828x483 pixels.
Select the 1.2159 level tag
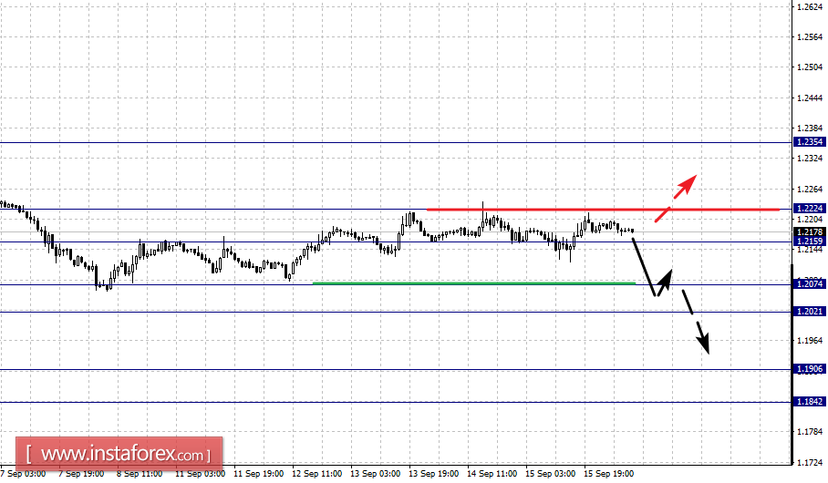[810, 241]
